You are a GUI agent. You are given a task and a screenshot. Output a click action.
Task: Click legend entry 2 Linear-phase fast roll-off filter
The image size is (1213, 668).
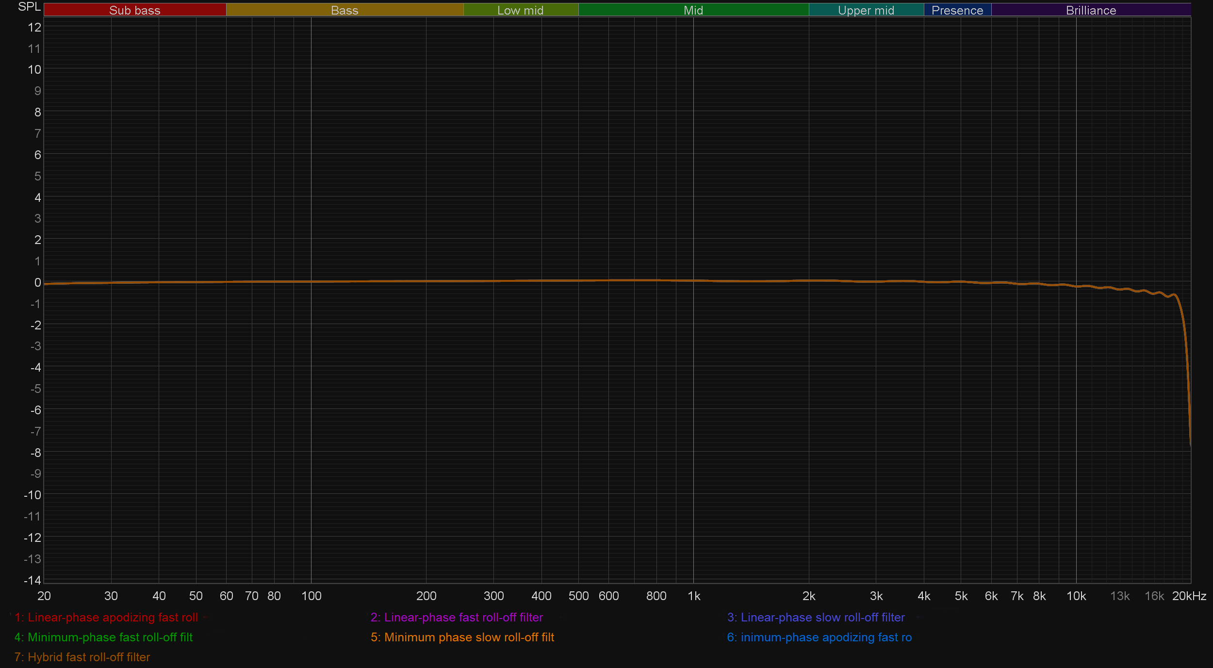(457, 618)
